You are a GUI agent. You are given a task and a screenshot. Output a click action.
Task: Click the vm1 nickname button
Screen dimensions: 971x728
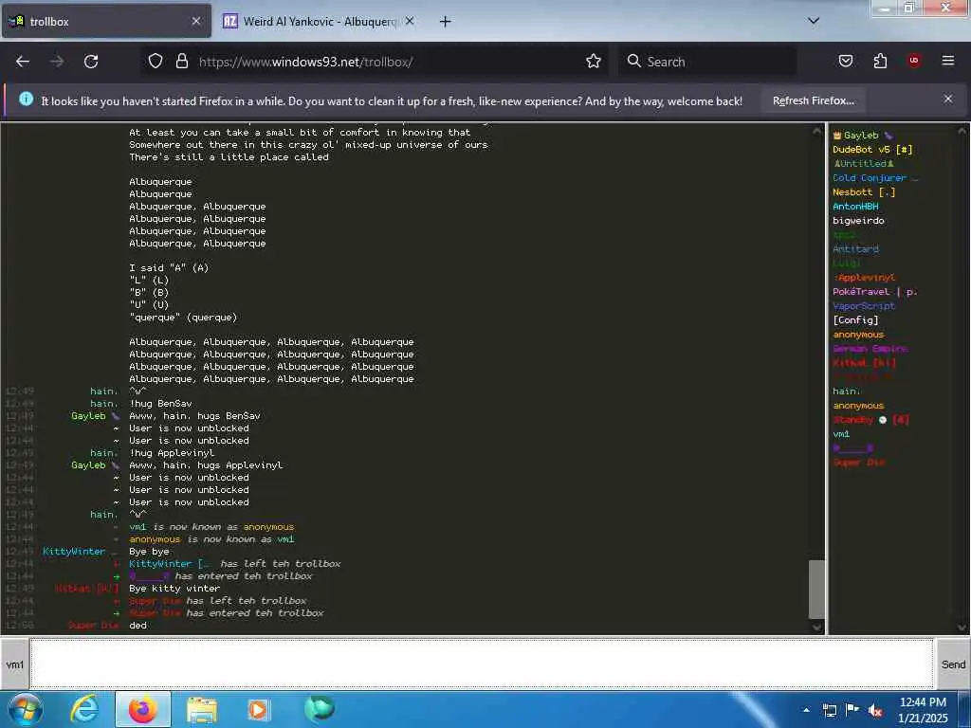15,664
